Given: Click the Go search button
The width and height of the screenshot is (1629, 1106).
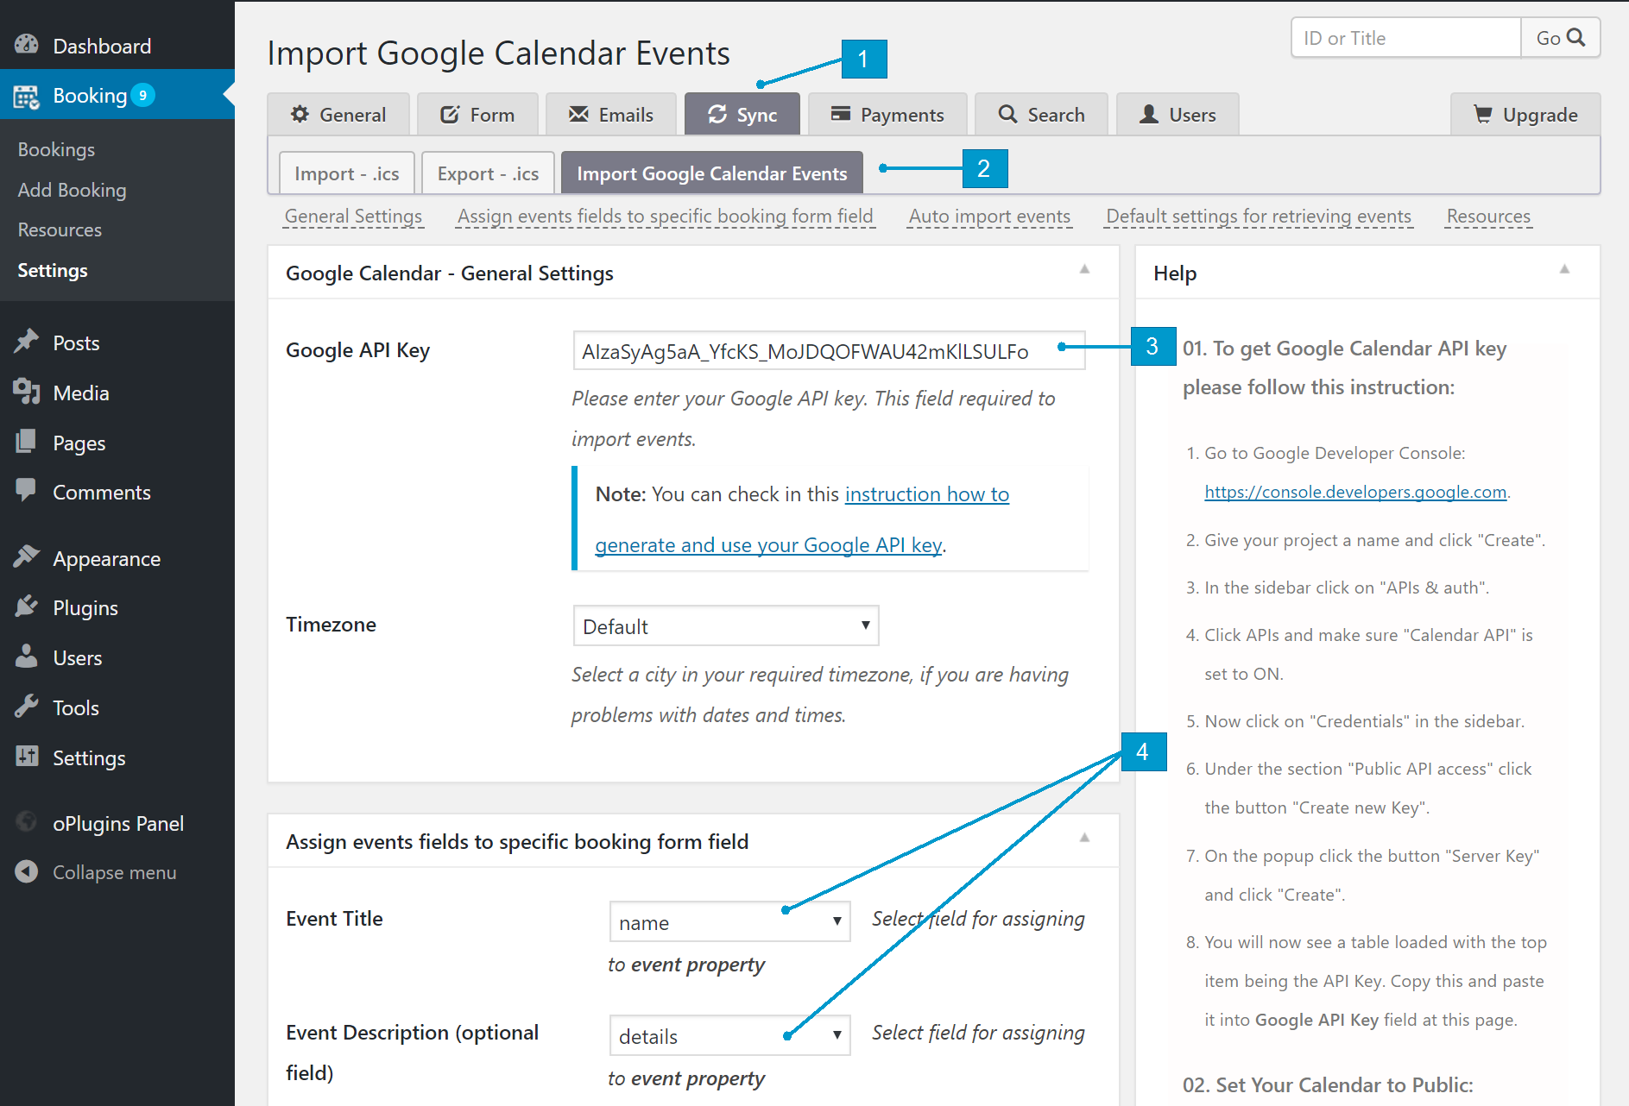Looking at the screenshot, I should point(1560,38).
